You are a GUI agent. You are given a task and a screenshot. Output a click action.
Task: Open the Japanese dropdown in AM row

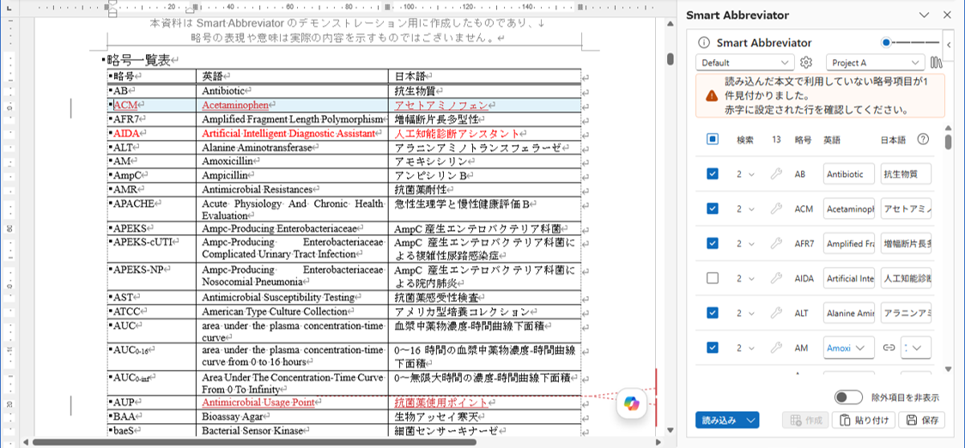[916, 348]
